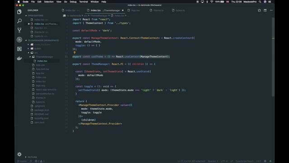Click the Spaces: 2 indentation setting in the status bar

[213, 161]
